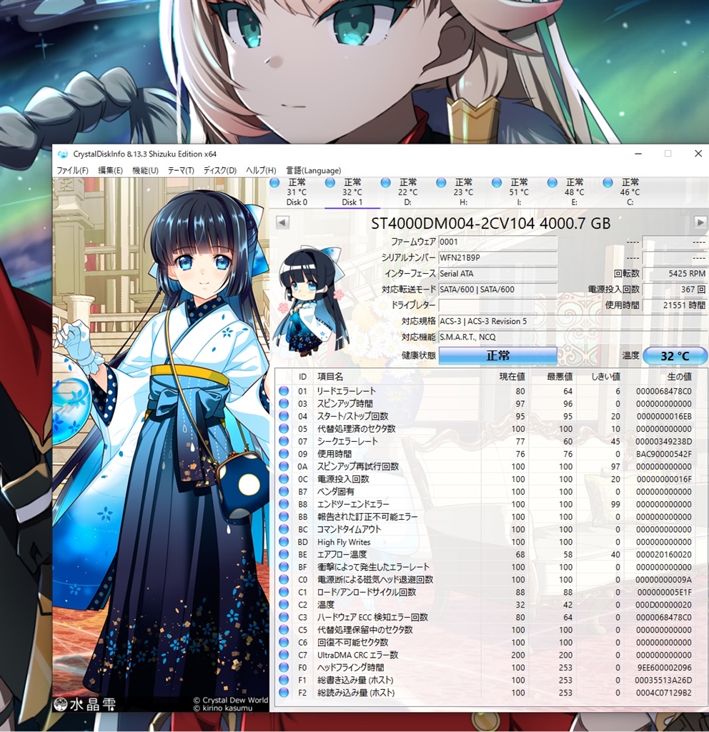
Task: Click the empty ドライブレター field
Action: (497, 305)
